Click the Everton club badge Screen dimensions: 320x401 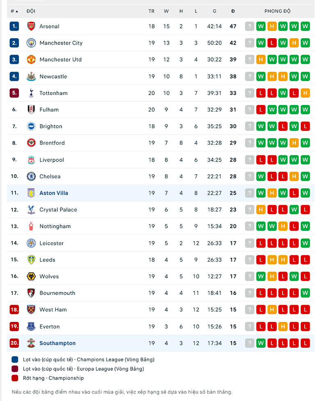[x=32, y=326]
